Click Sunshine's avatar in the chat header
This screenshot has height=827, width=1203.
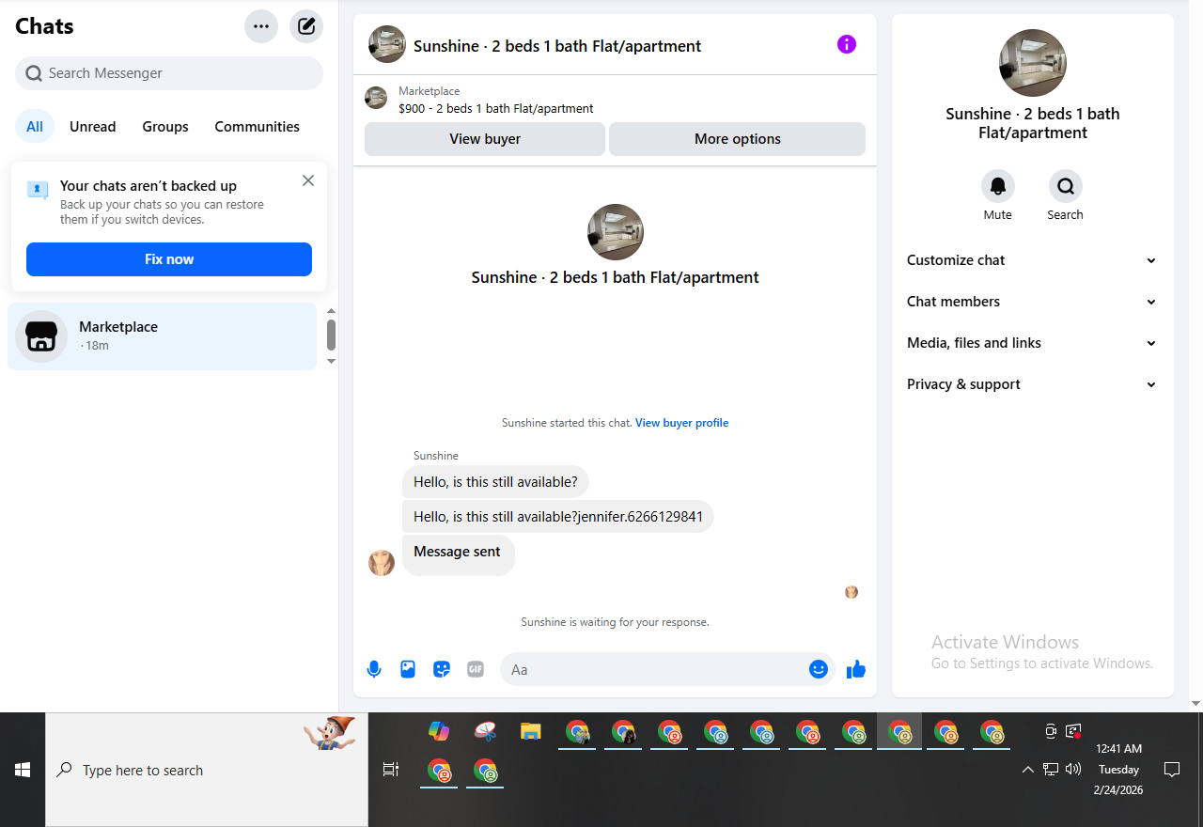point(387,44)
